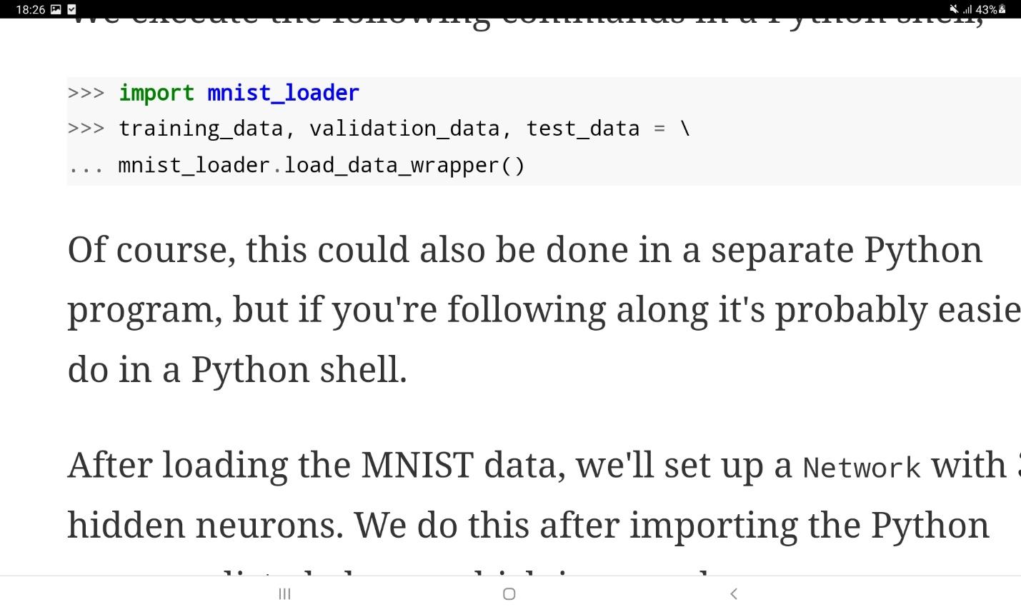Viewport: 1021px width, 612px height.
Task: Tap the image notification icon in status bar
Action: click(x=56, y=9)
